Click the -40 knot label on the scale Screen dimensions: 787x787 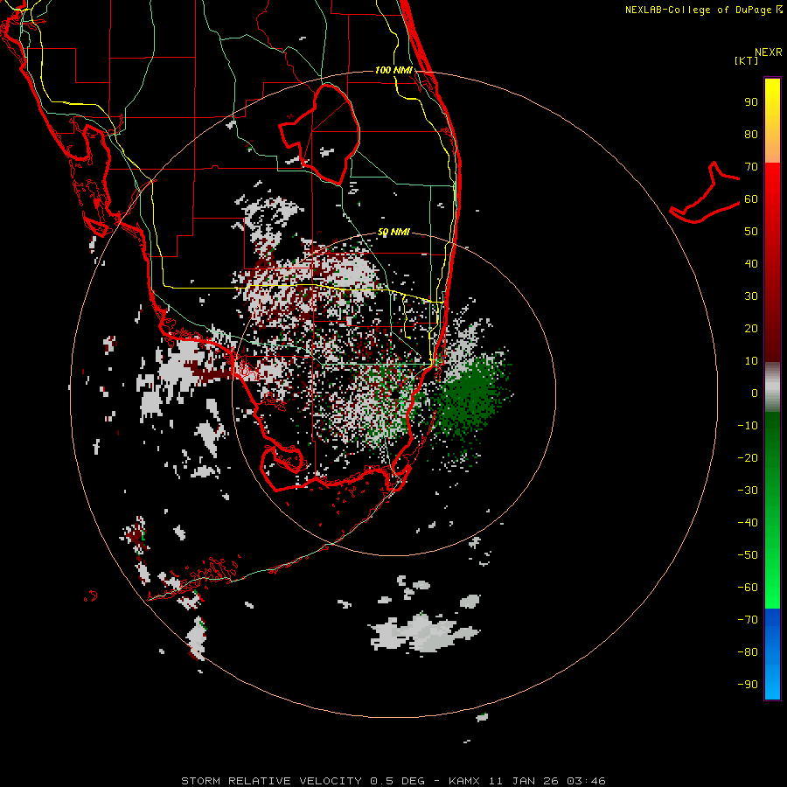click(x=748, y=523)
